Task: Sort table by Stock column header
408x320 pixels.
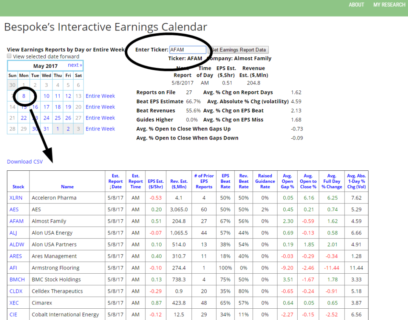Action: pos(18,187)
